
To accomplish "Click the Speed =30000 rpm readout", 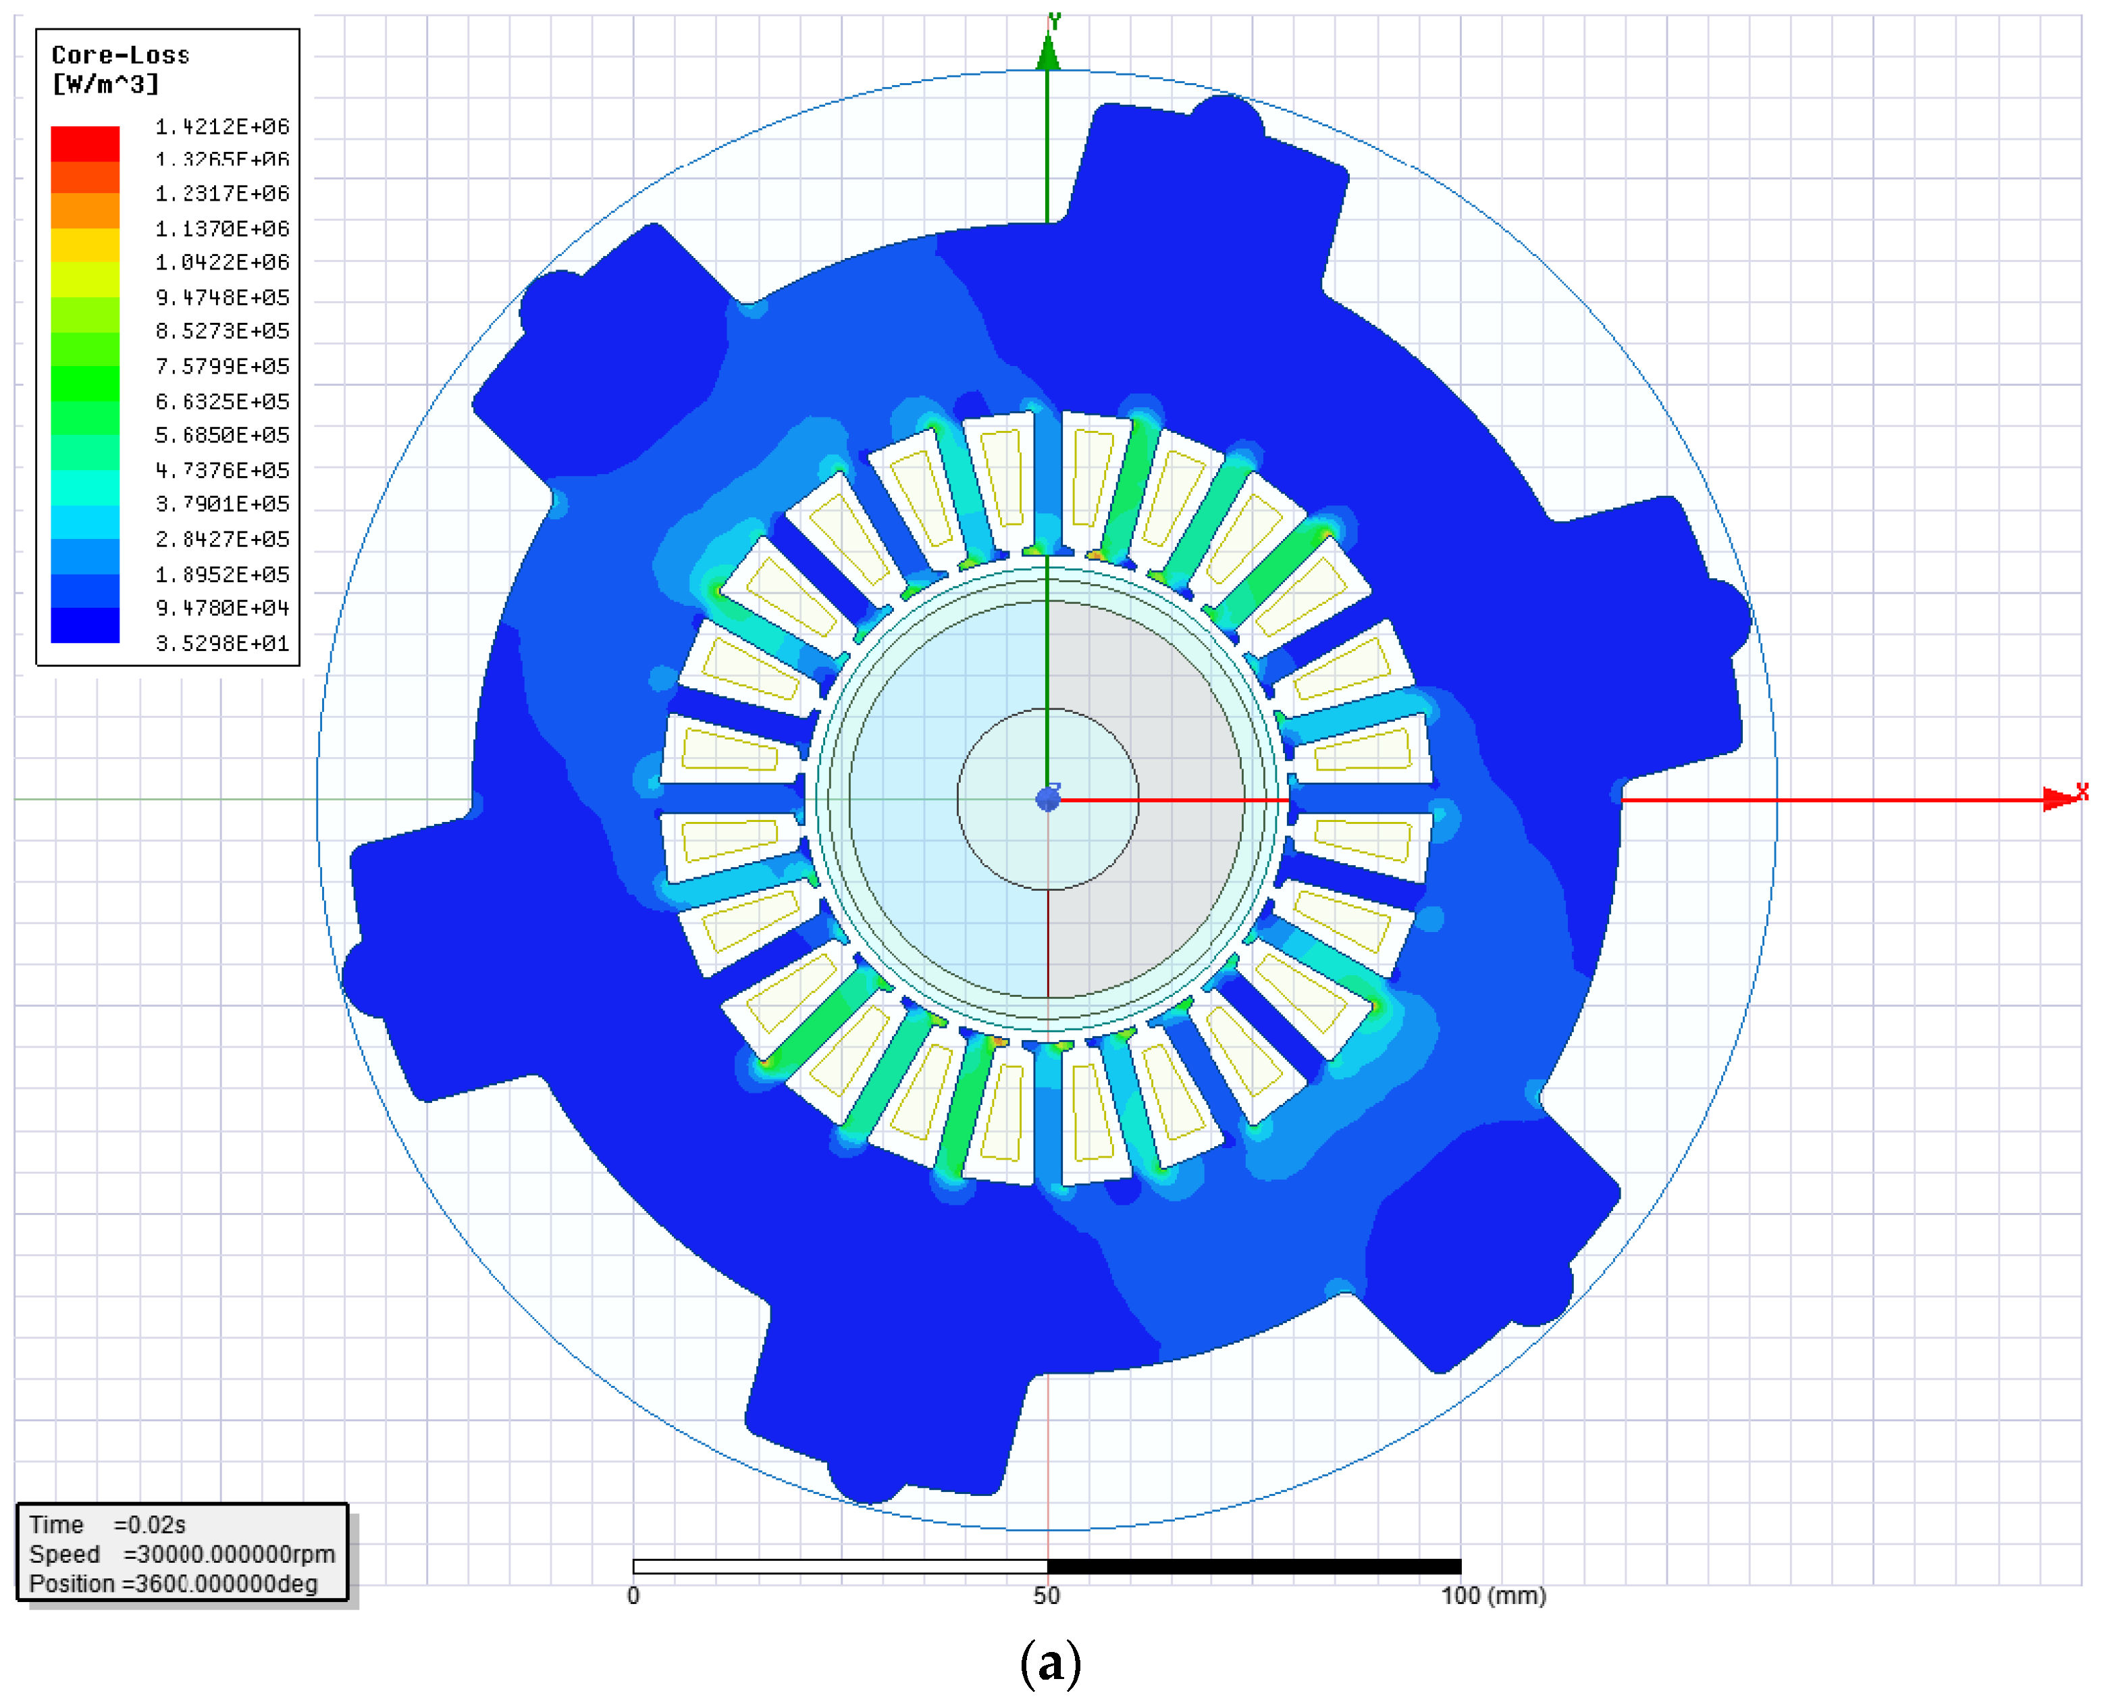I will tap(182, 1554).
